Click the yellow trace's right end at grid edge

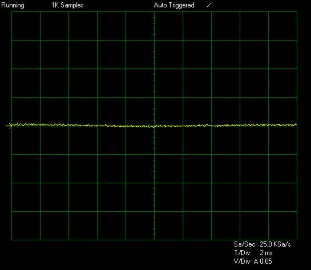(296, 124)
